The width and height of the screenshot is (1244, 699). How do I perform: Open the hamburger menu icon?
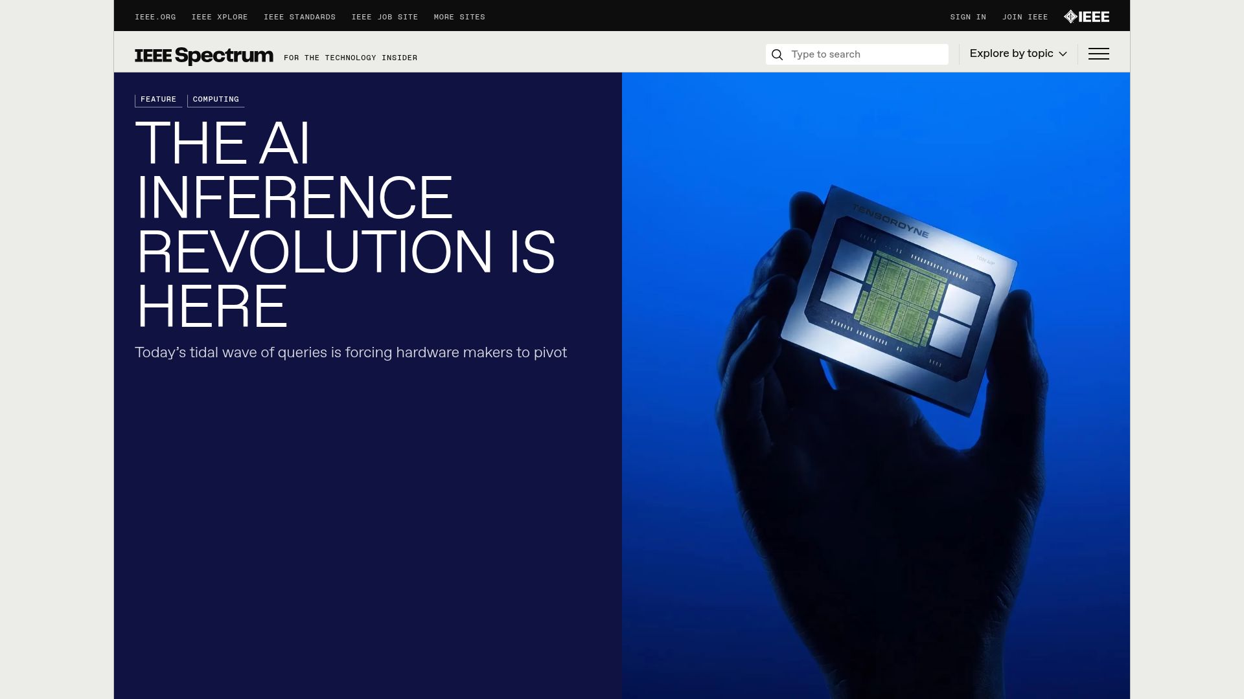tap(1098, 54)
